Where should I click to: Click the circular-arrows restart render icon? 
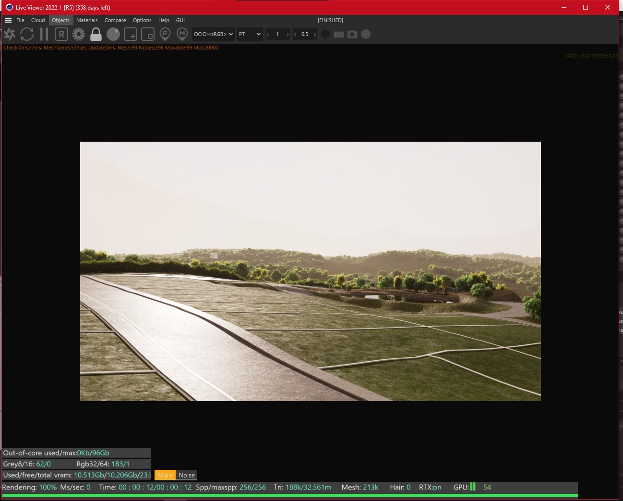[27, 34]
